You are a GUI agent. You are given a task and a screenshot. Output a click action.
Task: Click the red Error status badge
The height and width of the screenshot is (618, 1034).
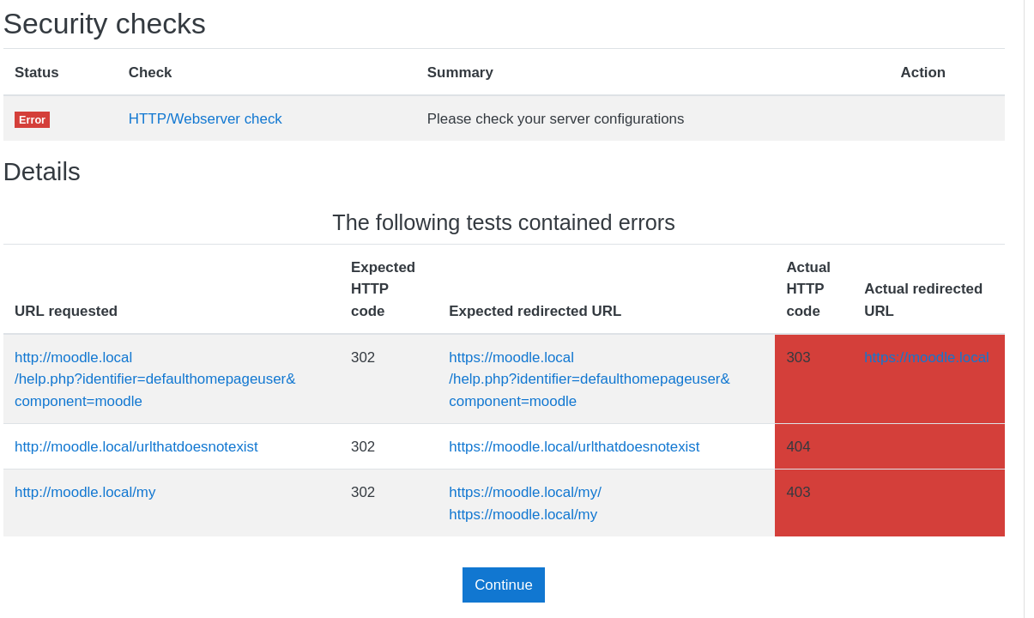(x=32, y=119)
